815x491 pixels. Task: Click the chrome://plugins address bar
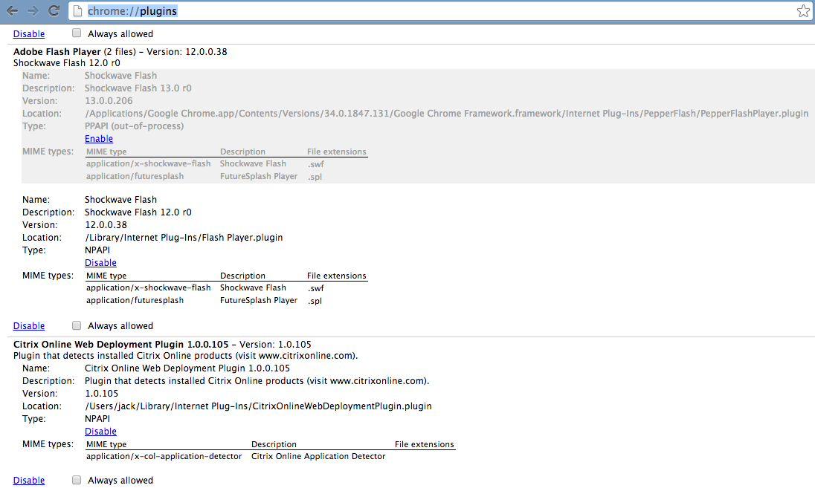(x=439, y=11)
